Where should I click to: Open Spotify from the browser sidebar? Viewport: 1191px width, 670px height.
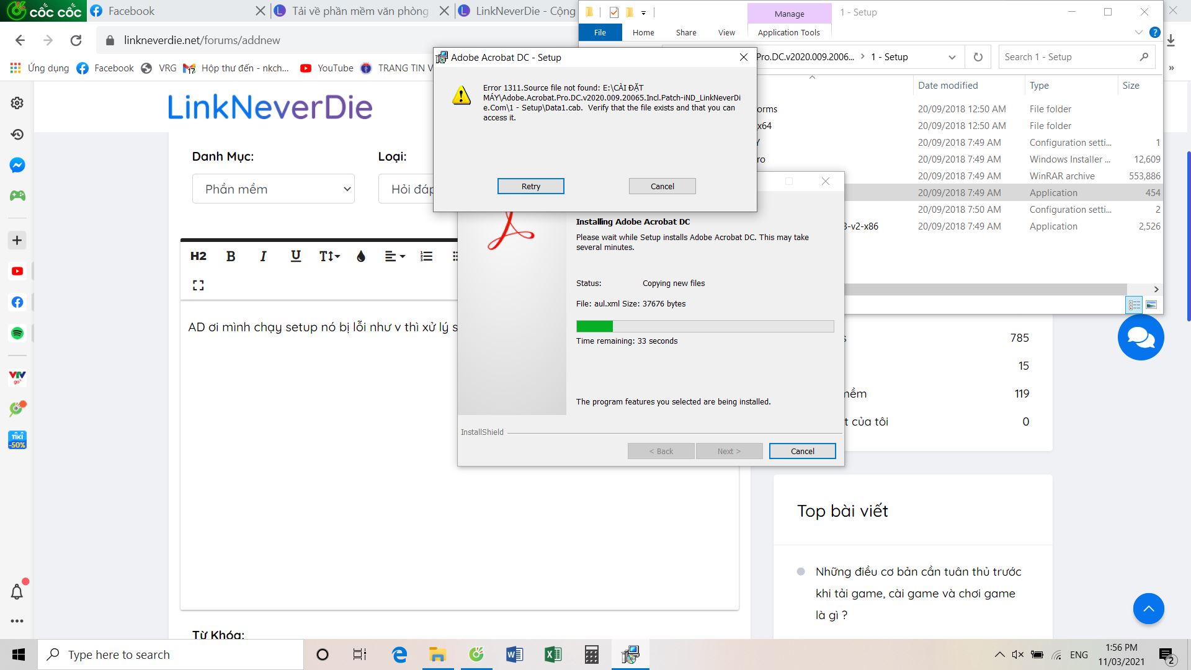pos(17,333)
